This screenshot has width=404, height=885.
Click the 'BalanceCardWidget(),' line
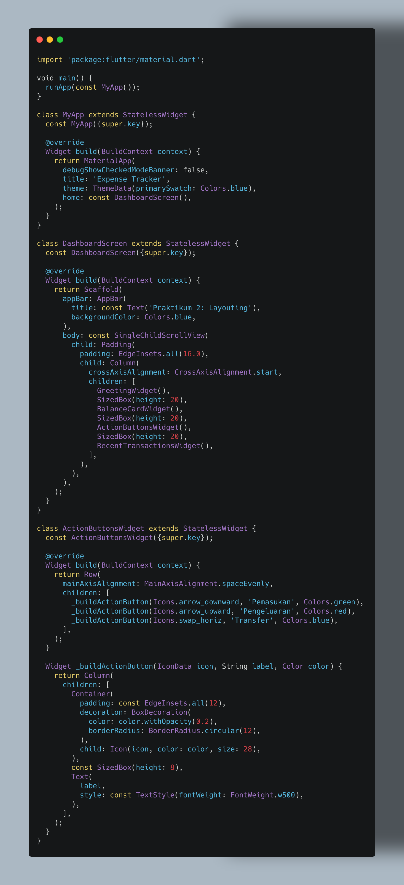[140, 409]
